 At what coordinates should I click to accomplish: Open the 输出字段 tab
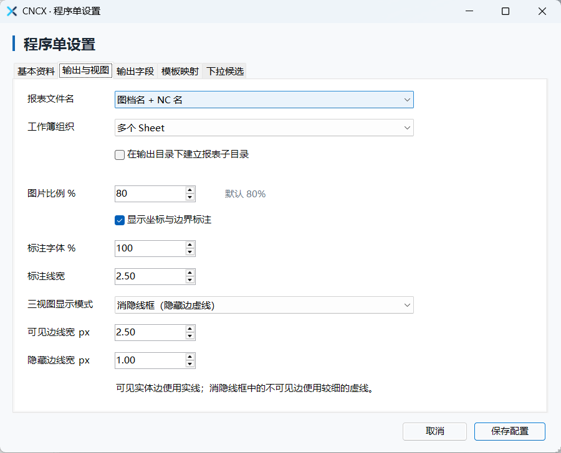coord(135,71)
